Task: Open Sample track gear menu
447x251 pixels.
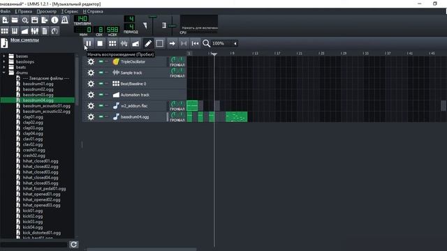Action: [x=91, y=73]
